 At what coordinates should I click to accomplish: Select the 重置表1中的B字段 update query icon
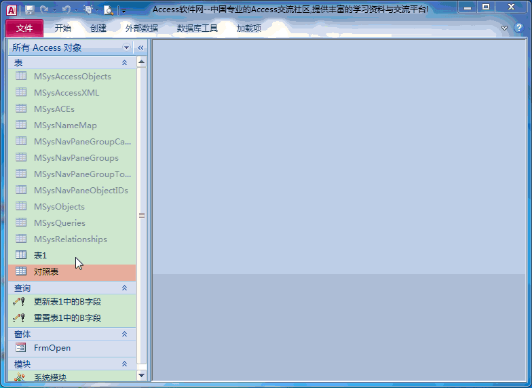pyautogui.click(x=19, y=317)
